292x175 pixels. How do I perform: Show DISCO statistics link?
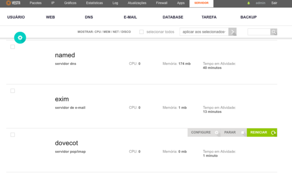coord(126,32)
